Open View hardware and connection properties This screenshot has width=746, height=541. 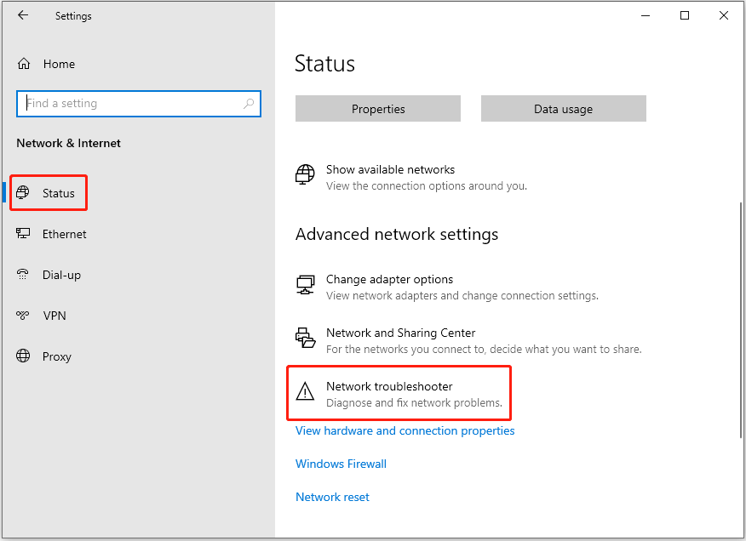click(405, 430)
